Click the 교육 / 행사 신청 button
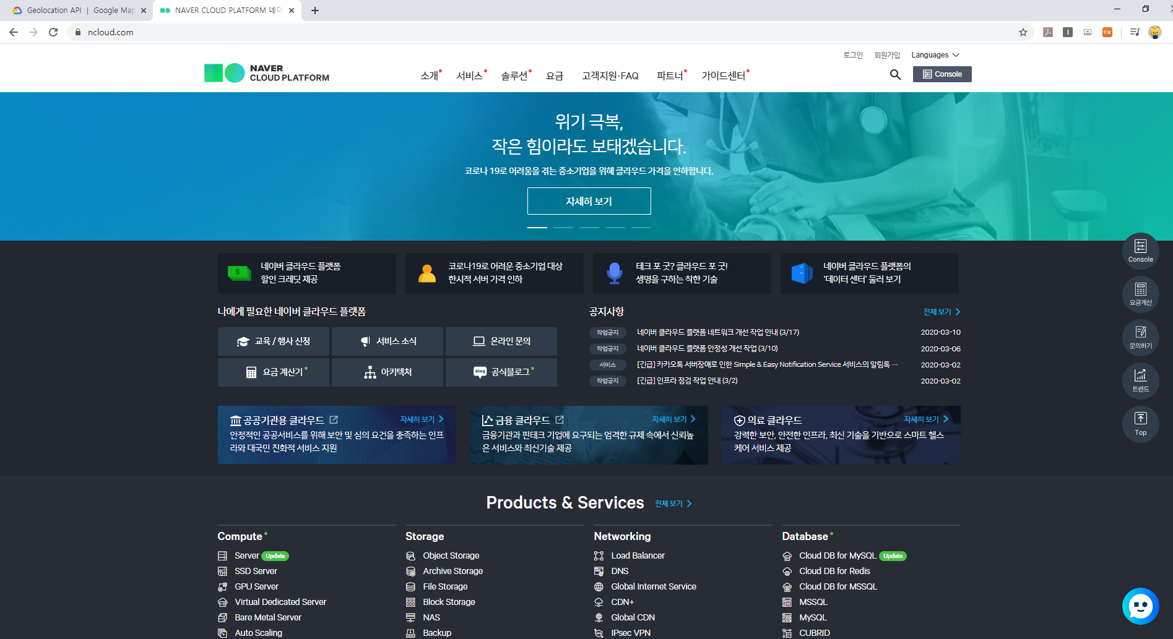 click(274, 341)
